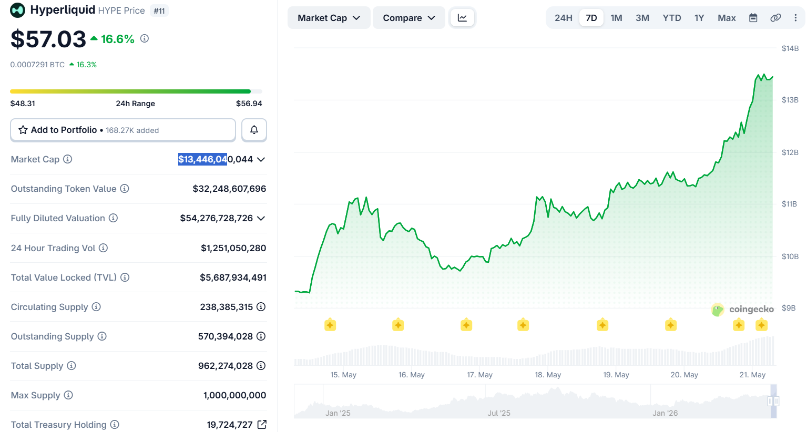Screen dimensions: 807x432
Task: Open Outstanding Supply label info icon
Action: (102, 336)
